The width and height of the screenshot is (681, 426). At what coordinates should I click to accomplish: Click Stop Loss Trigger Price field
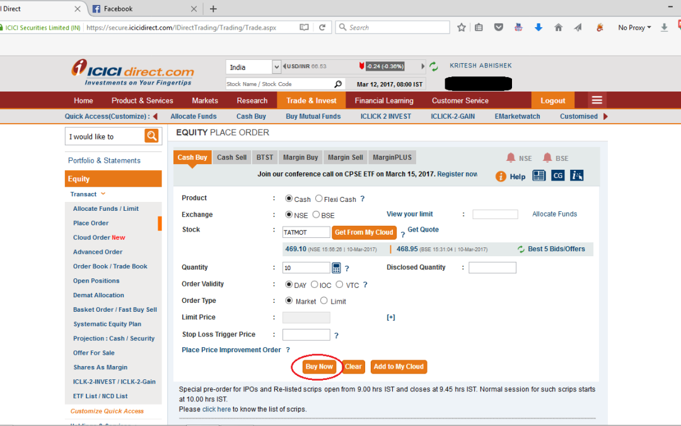(x=306, y=334)
